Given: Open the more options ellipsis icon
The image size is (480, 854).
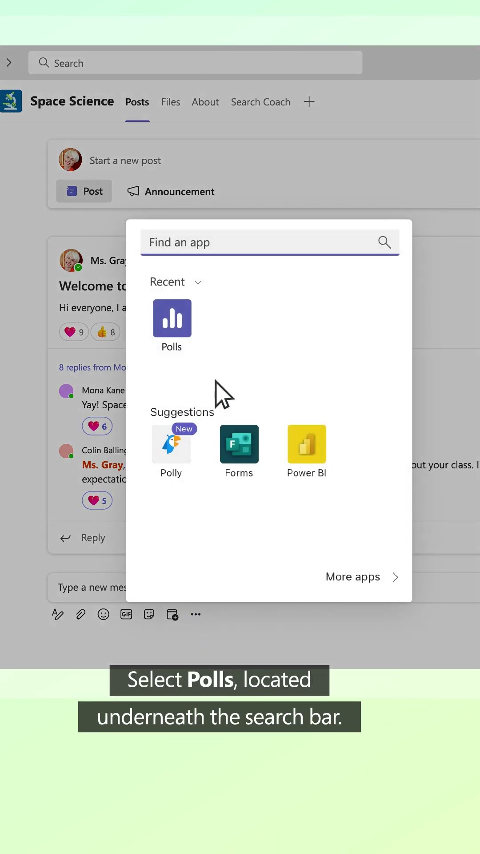Looking at the screenshot, I should click(196, 614).
